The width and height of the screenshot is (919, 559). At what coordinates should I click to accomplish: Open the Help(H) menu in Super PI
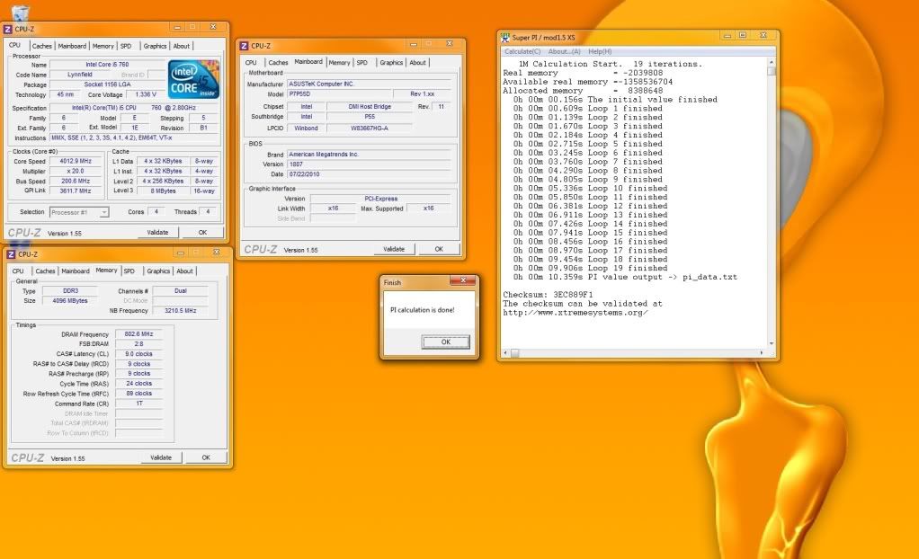[x=600, y=51]
